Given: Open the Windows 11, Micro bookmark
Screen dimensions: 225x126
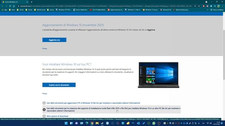Looking at the screenshot, I should tap(133, 10).
